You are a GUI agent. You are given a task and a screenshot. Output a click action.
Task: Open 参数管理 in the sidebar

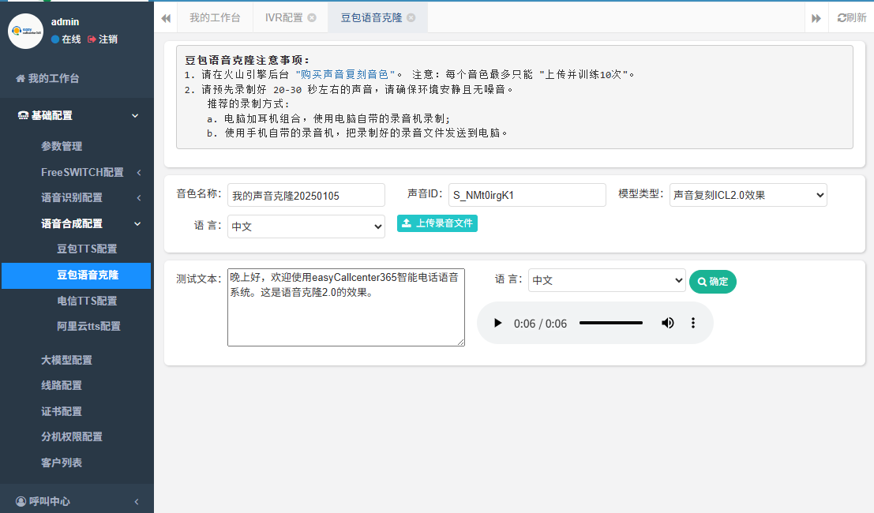(x=62, y=147)
